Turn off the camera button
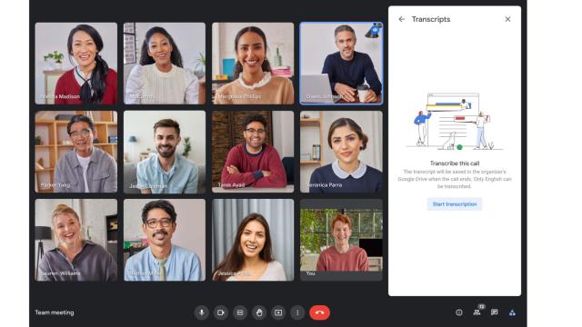Viewport: 582px width, 327px height. 221,312
